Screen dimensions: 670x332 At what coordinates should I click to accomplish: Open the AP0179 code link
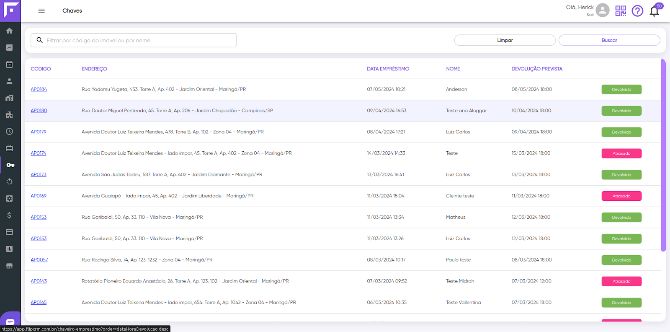(39, 132)
